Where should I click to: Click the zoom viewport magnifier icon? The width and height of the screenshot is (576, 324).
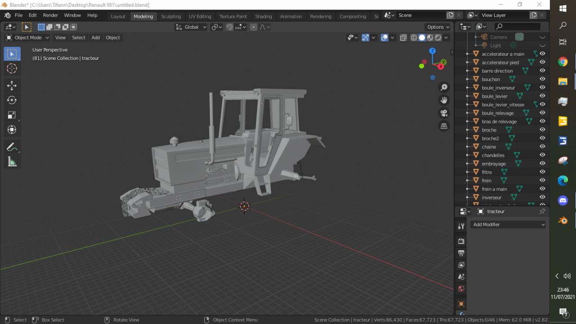444,87
